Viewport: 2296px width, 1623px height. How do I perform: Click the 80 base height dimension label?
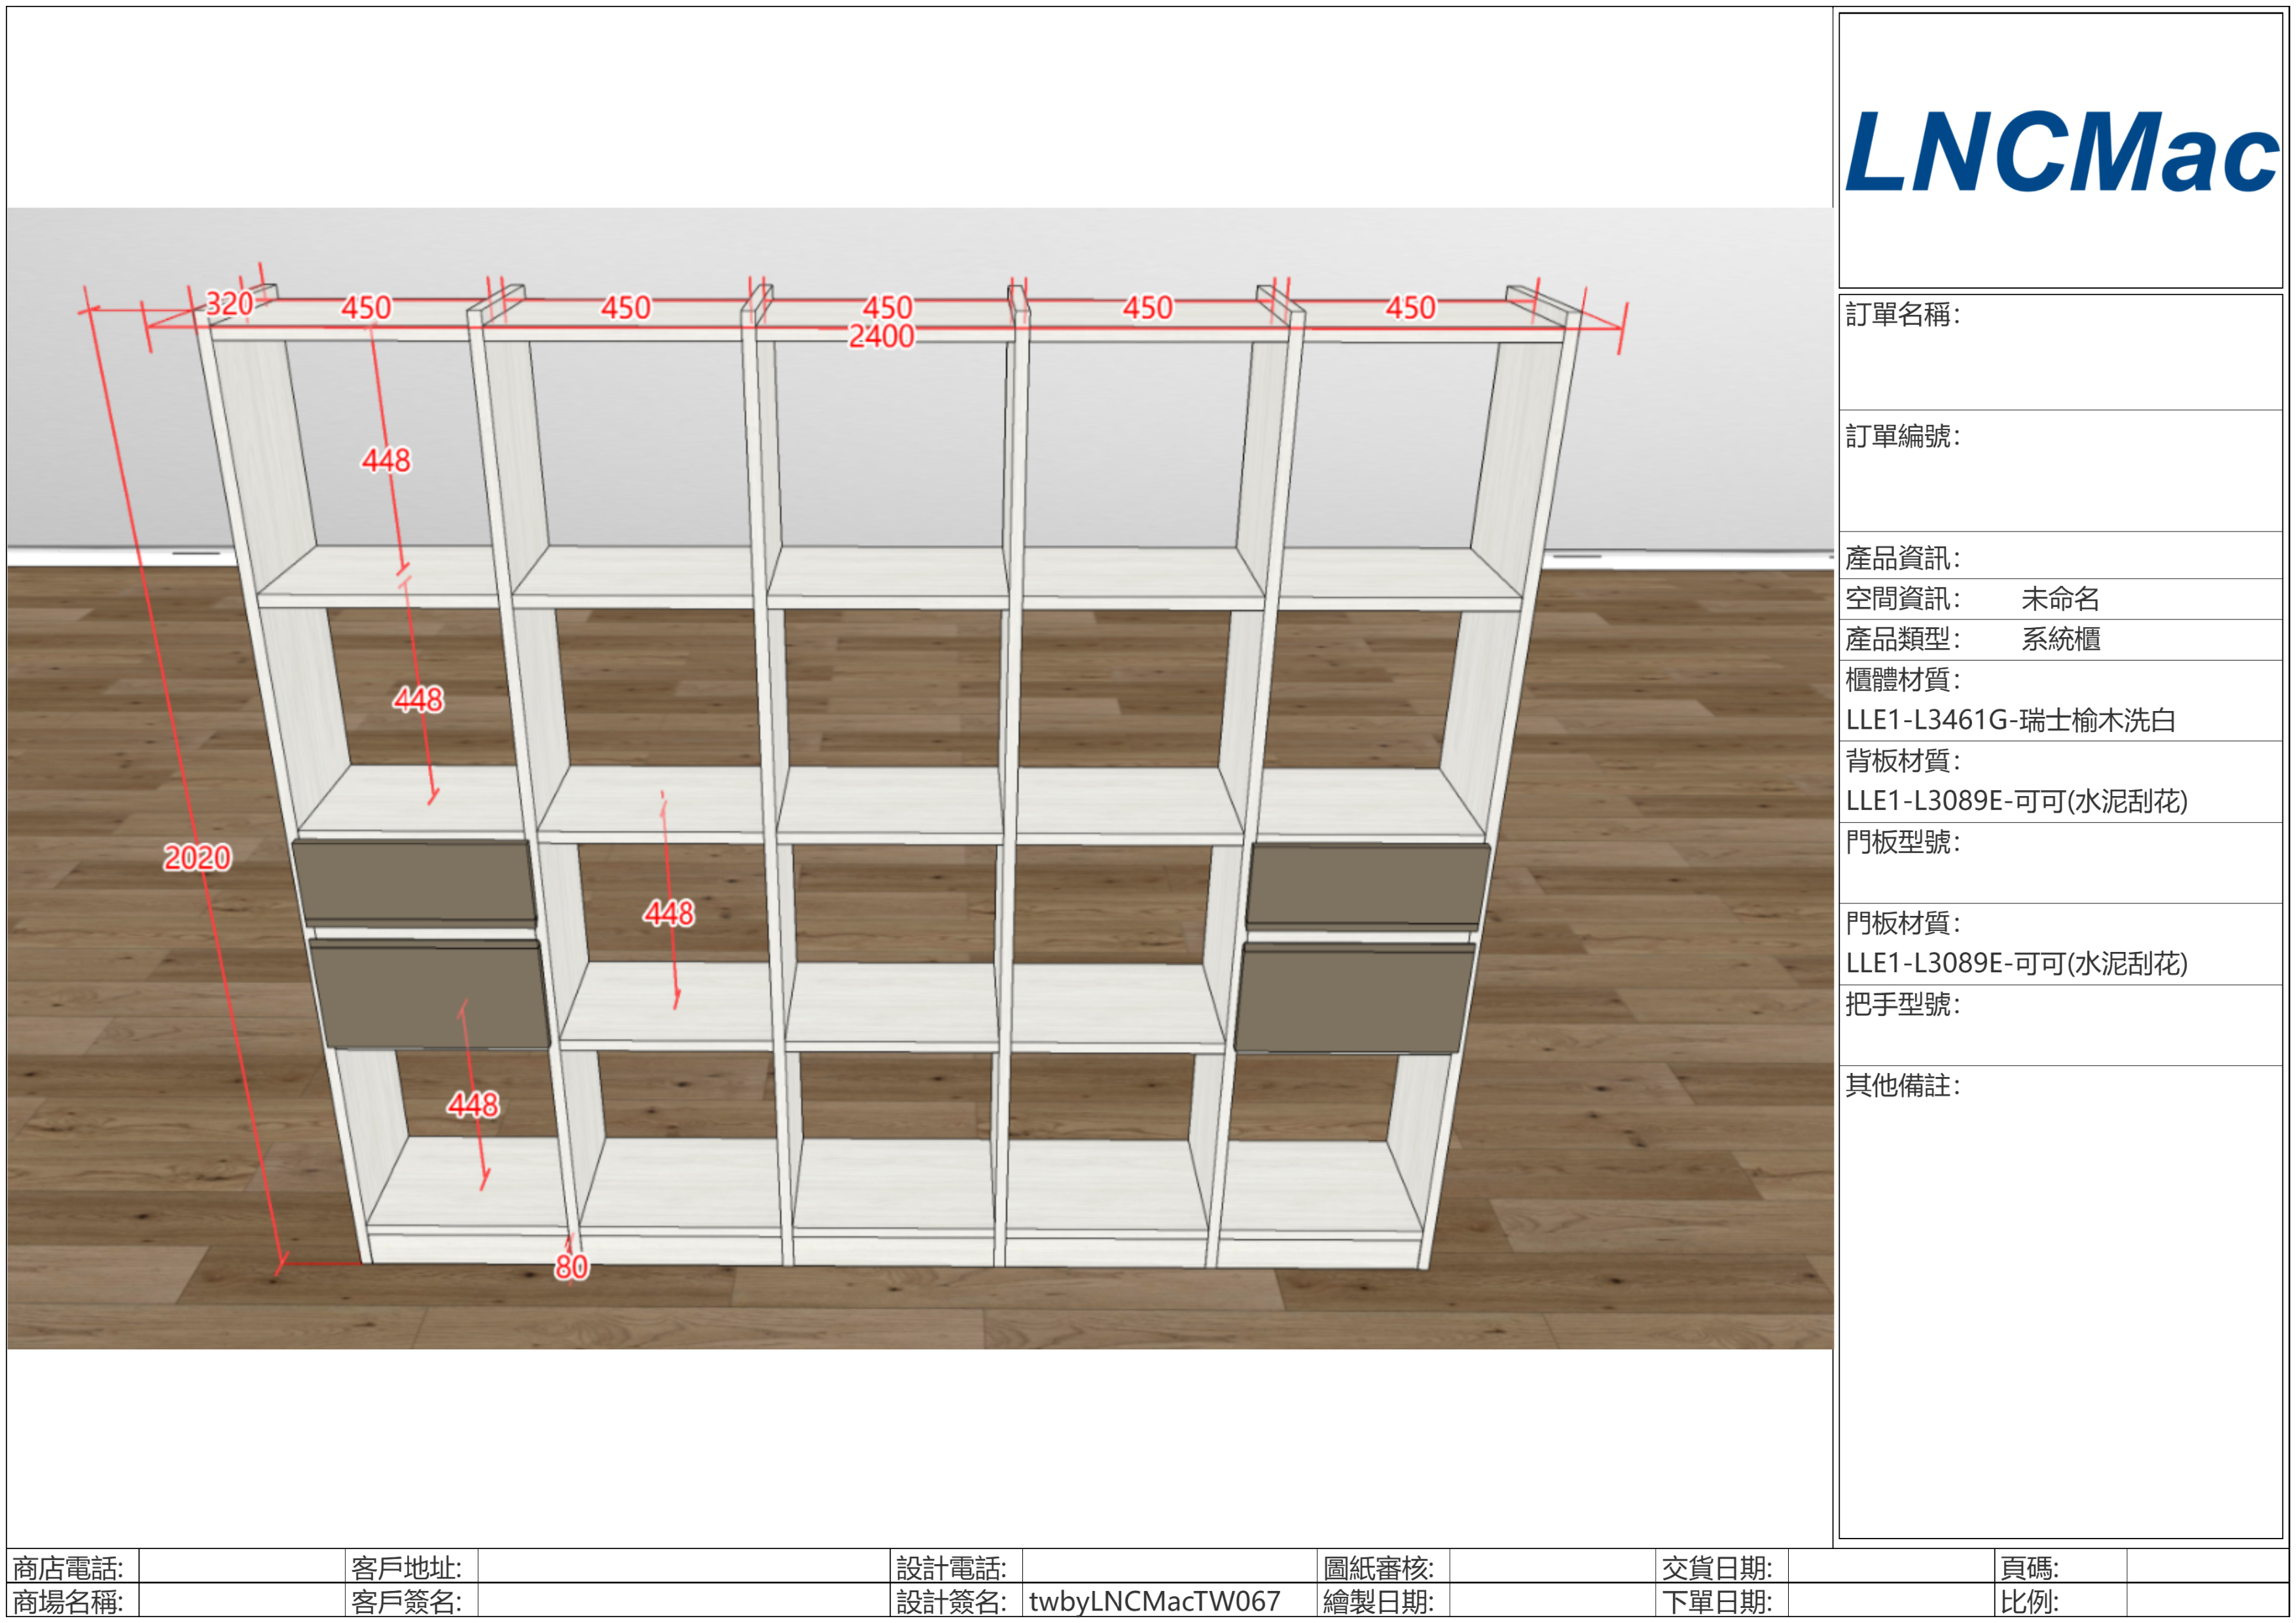(571, 1267)
